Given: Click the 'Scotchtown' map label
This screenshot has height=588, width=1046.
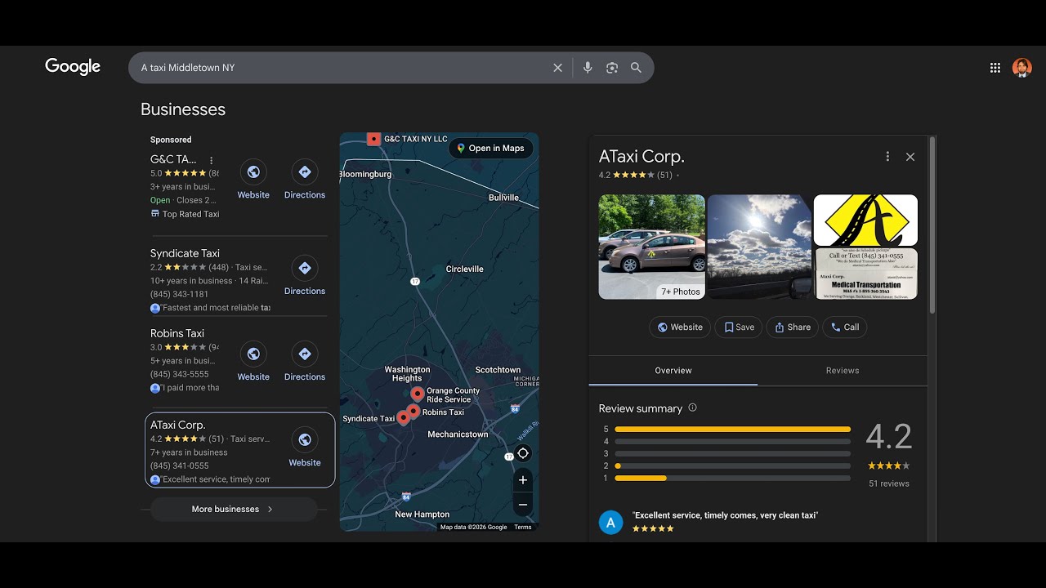Looking at the screenshot, I should point(498,370).
